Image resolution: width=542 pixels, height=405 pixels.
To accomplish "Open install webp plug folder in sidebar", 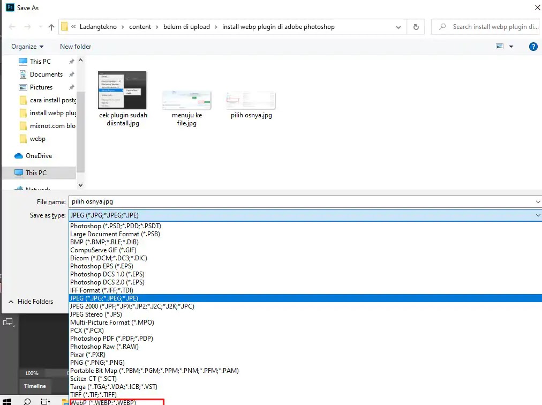I will (x=52, y=112).
